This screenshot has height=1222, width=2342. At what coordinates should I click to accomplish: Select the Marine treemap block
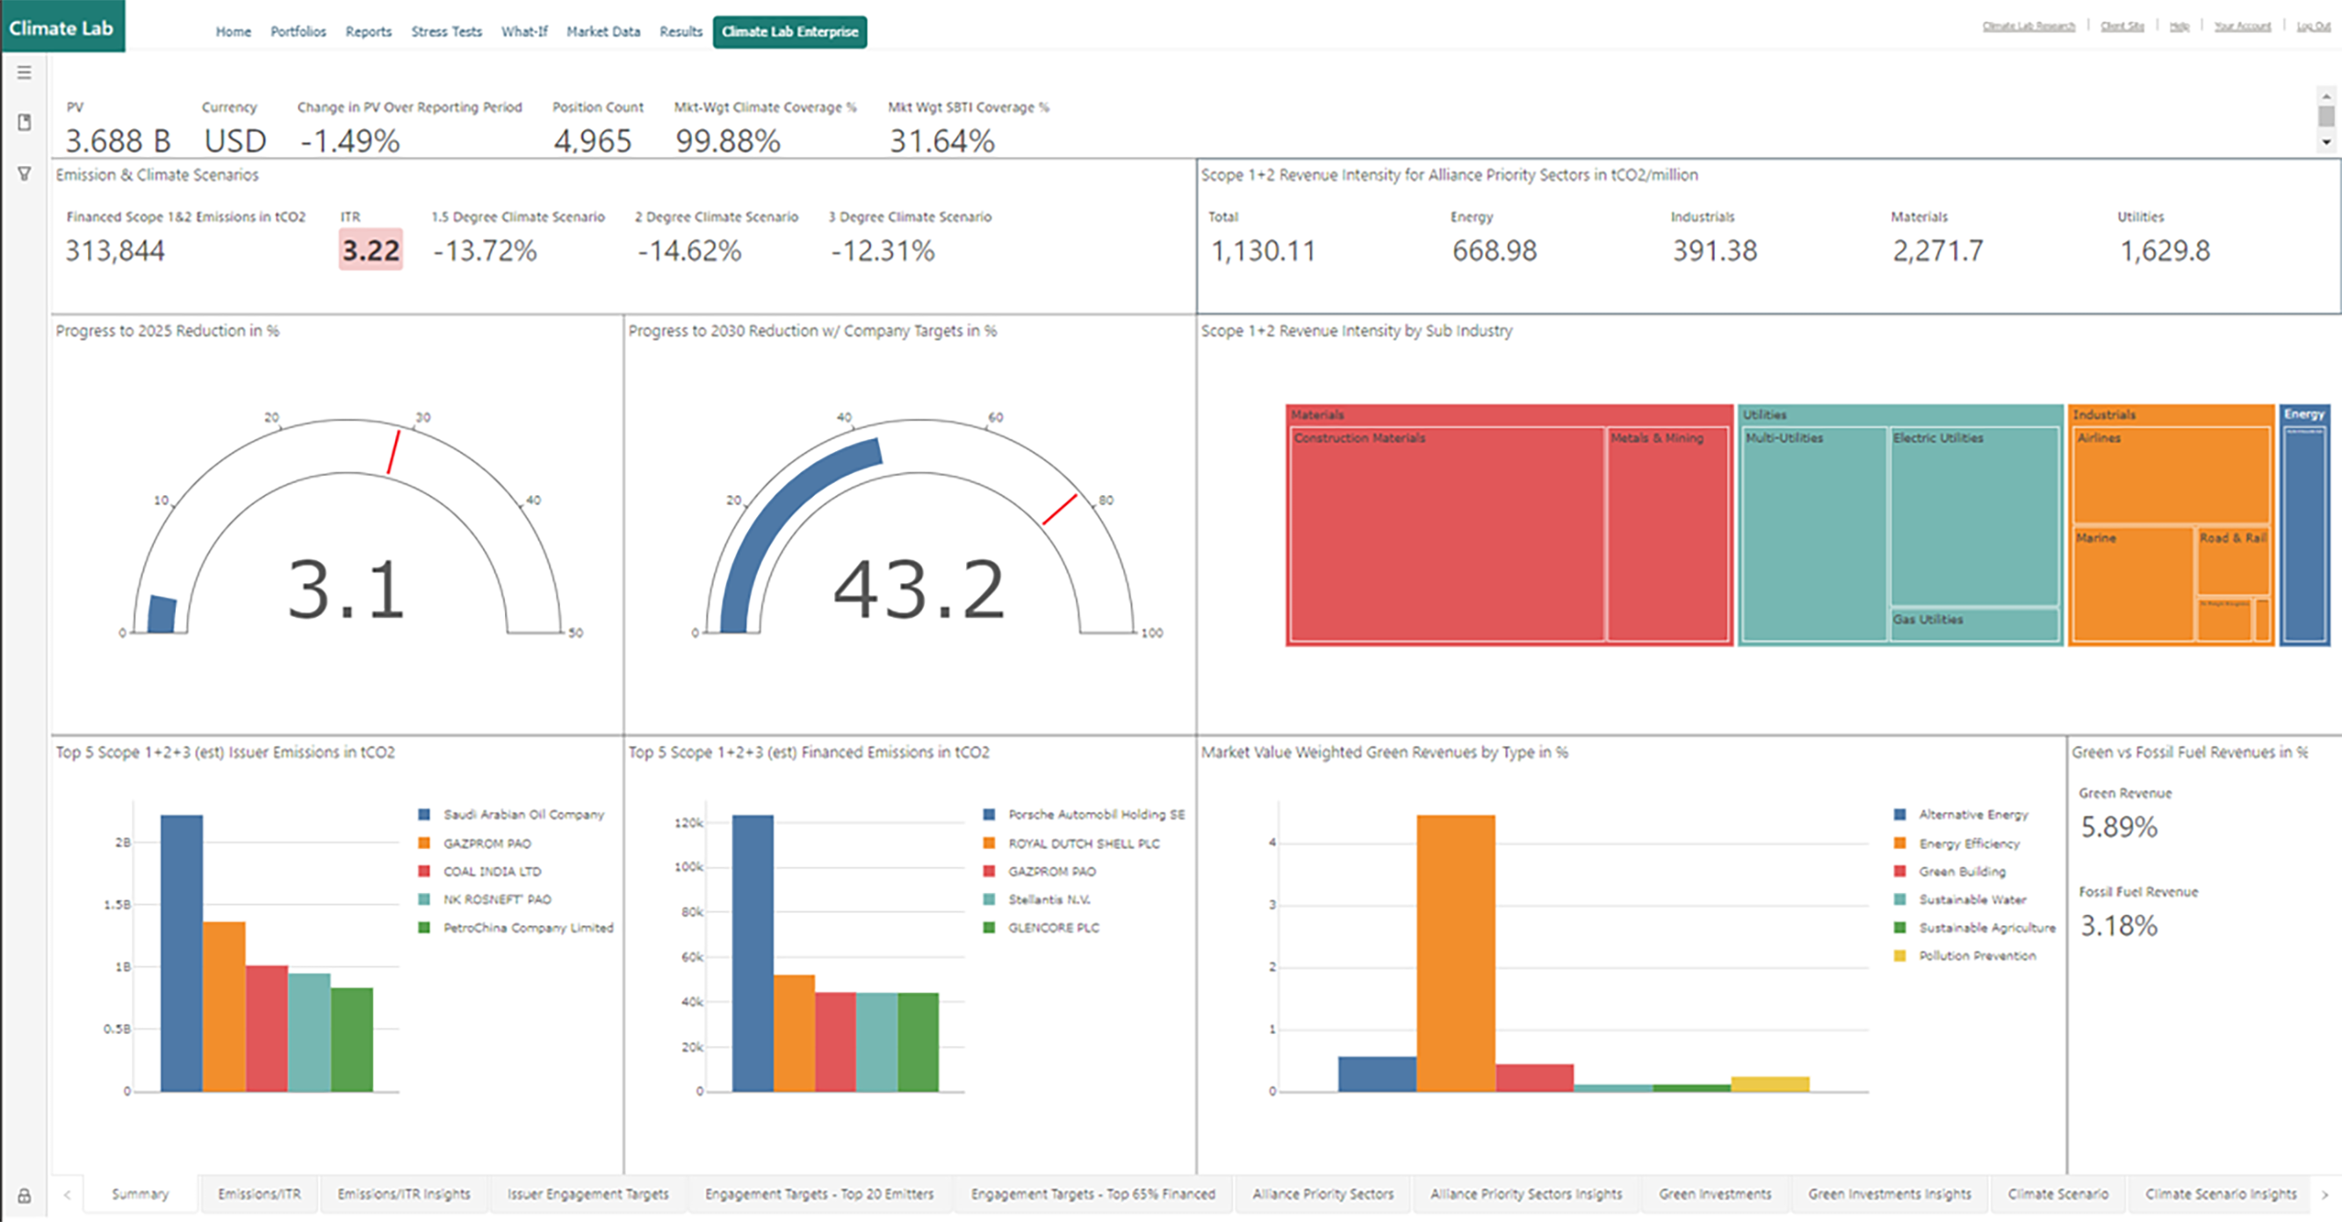click(2133, 584)
